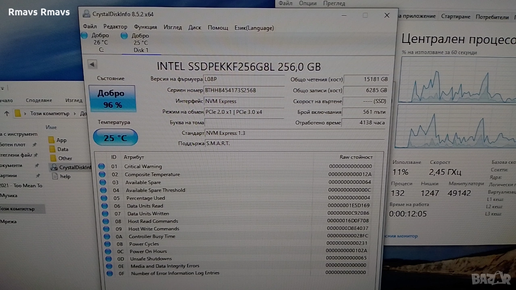Open the Функция menu
This screenshot has height=290, width=516.
pyautogui.click(x=145, y=27)
